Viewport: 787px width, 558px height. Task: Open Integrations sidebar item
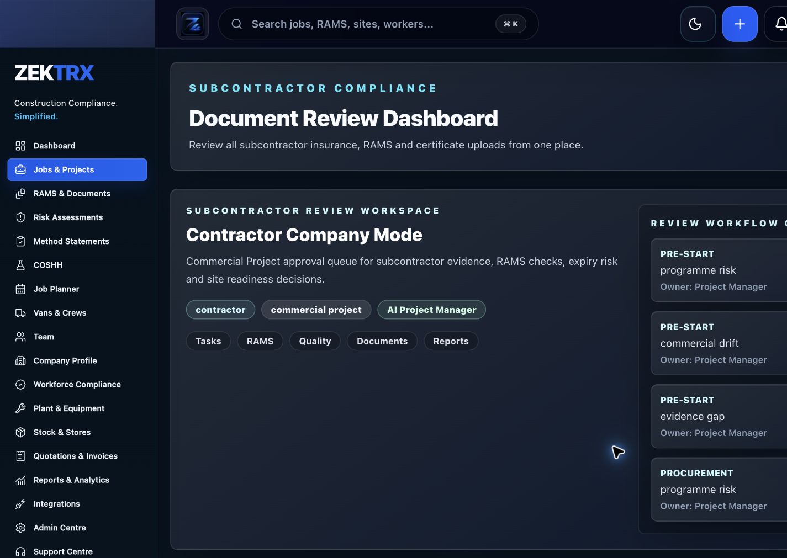[x=77, y=504]
